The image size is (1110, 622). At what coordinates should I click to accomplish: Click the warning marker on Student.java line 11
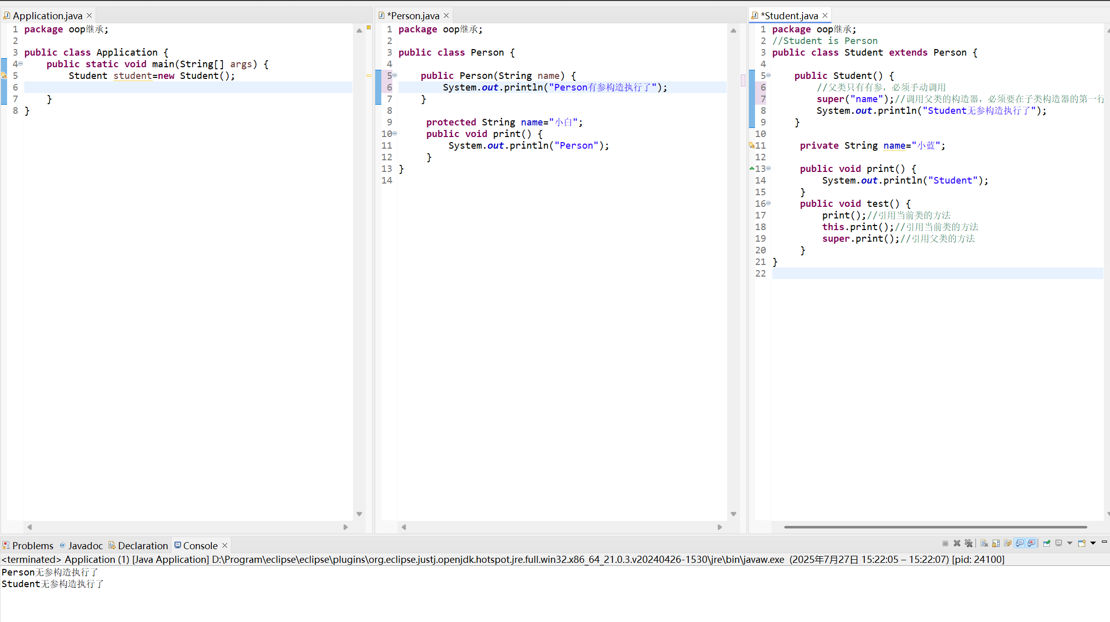coord(752,145)
